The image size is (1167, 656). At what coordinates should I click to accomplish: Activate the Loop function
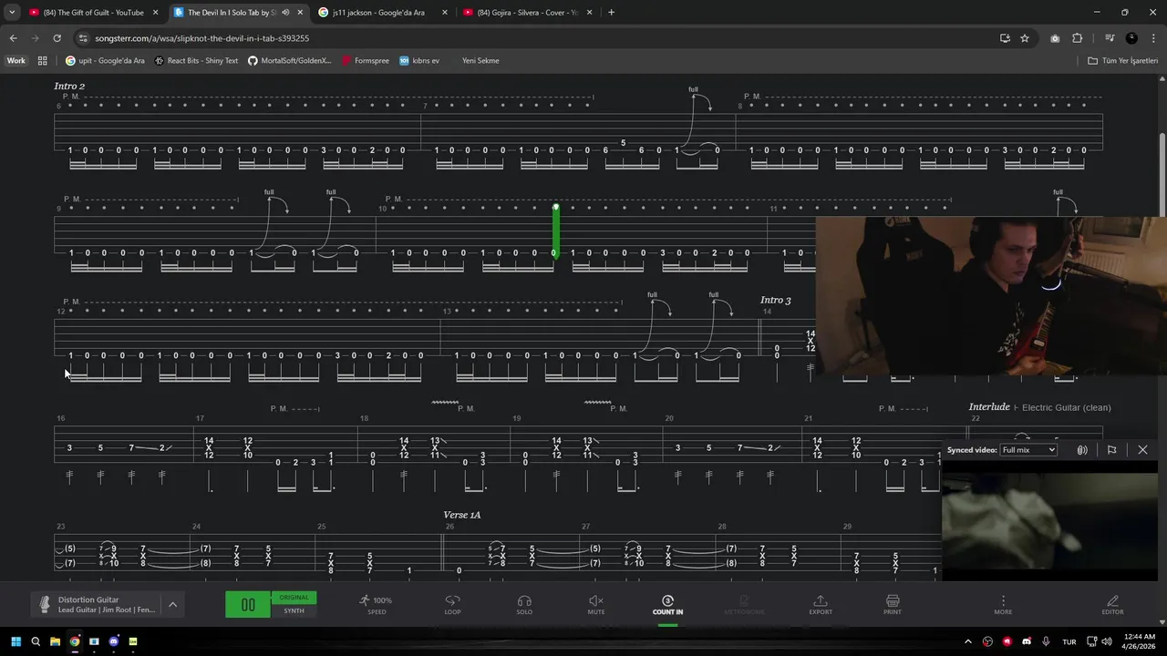click(x=452, y=605)
